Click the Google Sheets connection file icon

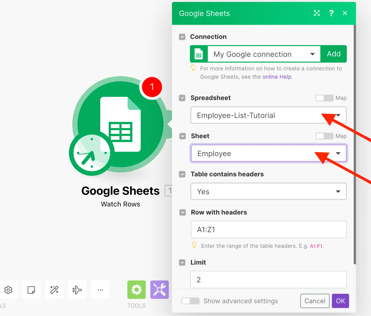point(199,54)
